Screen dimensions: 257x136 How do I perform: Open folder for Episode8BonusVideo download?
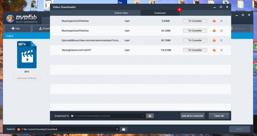pos(214,40)
